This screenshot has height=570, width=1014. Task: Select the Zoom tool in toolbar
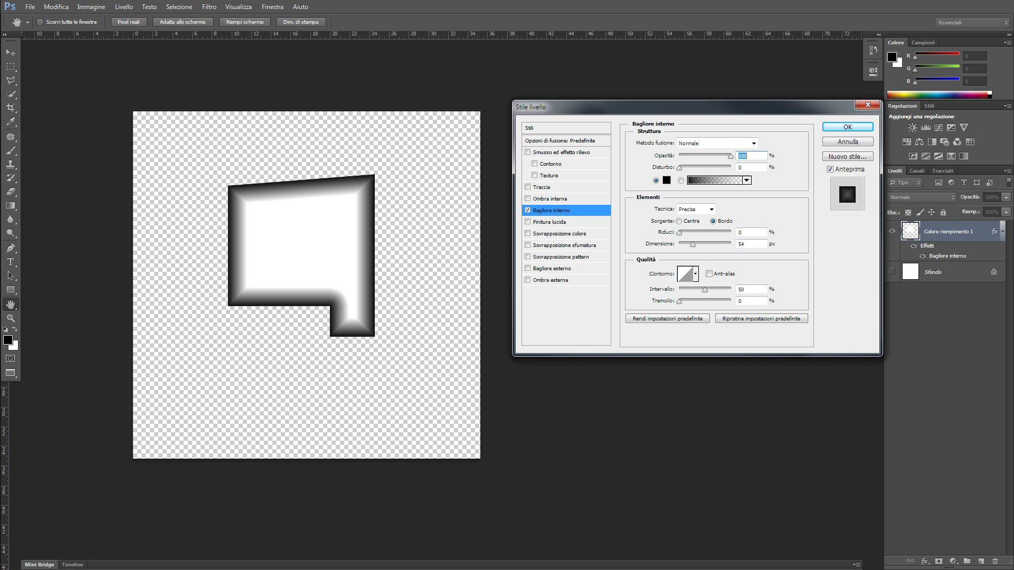[x=11, y=318]
